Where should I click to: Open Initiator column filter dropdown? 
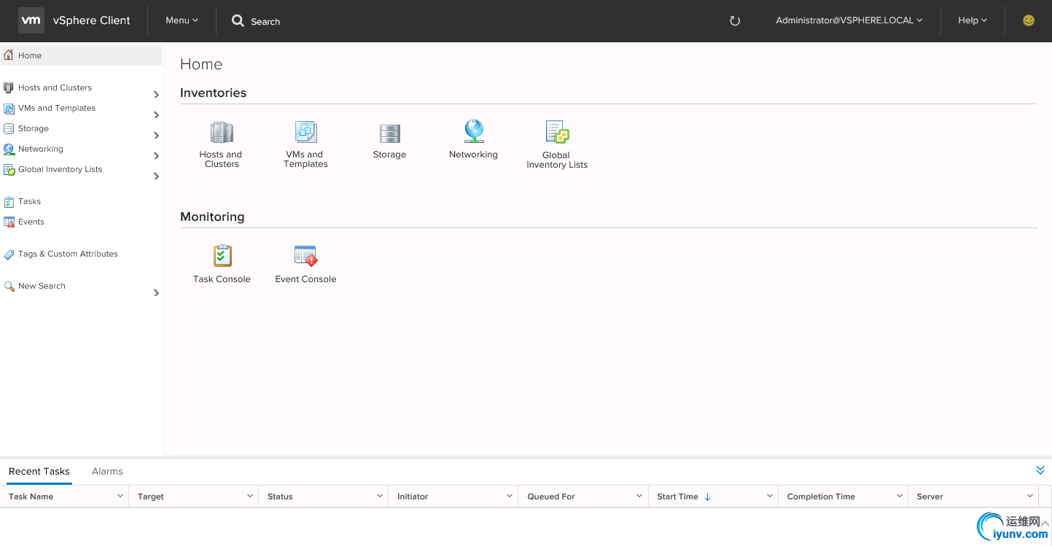click(x=510, y=496)
